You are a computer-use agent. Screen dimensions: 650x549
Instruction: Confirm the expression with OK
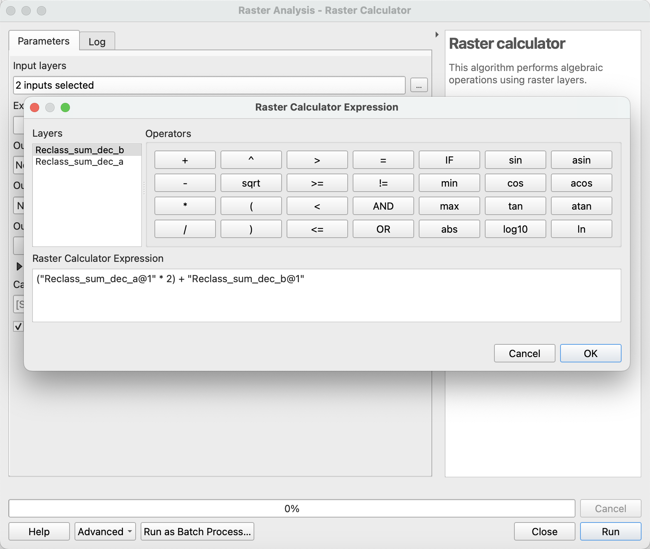(590, 353)
